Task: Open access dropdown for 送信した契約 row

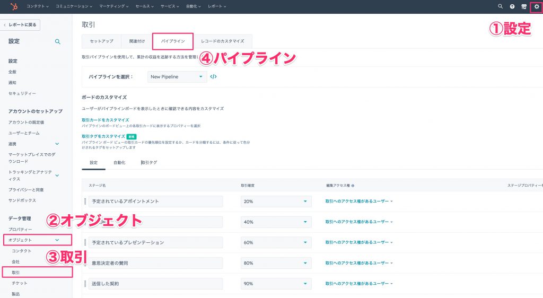Action: click(359, 284)
